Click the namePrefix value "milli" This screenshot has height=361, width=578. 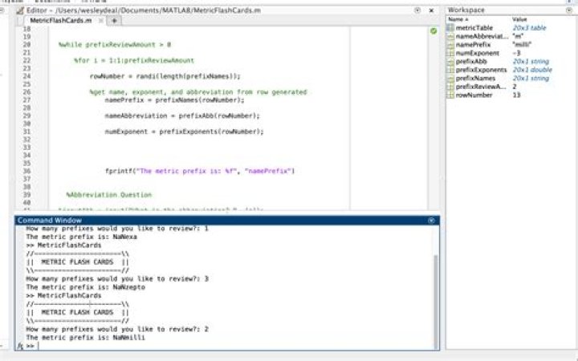[522, 45]
